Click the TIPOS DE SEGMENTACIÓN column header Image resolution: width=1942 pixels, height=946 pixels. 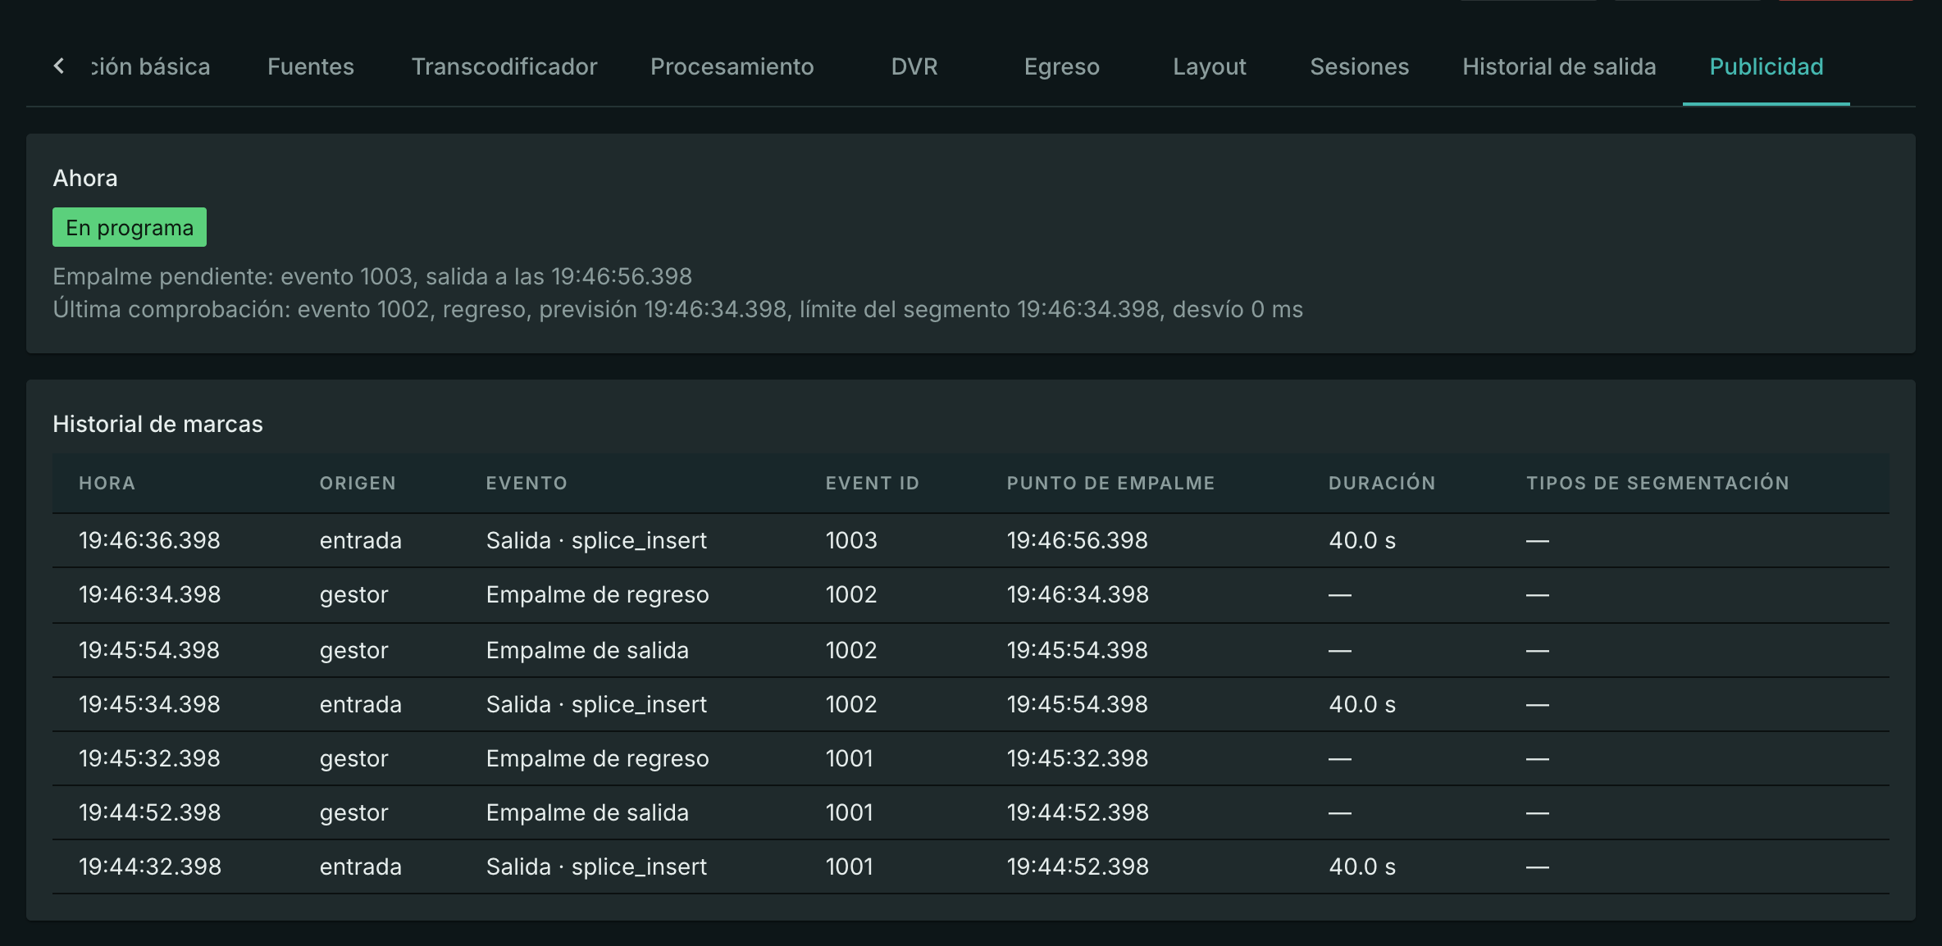click(1658, 483)
